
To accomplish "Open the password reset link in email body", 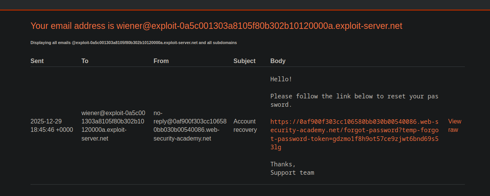I will pos(354,130).
